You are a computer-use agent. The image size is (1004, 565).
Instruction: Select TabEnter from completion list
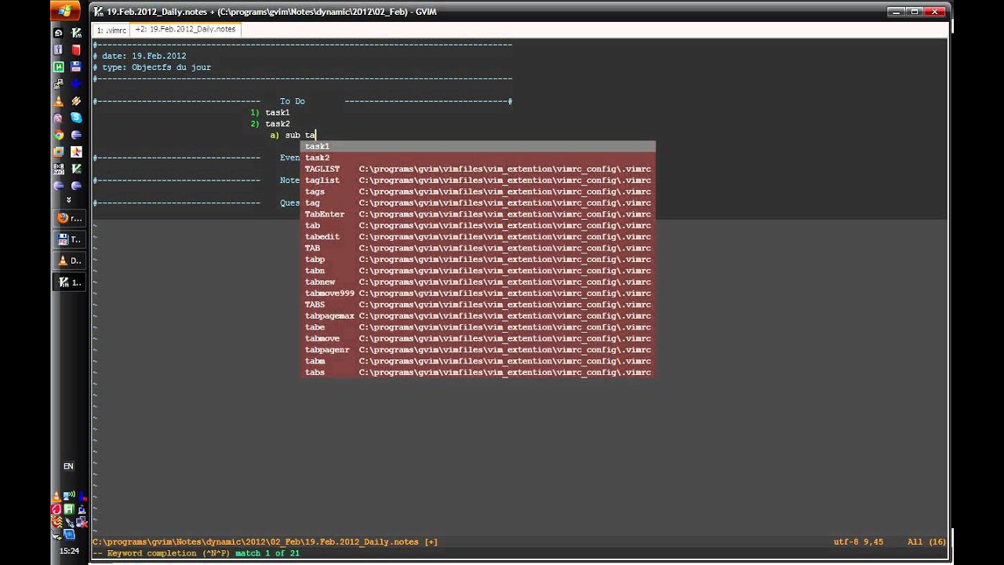(x=478, y=214)
